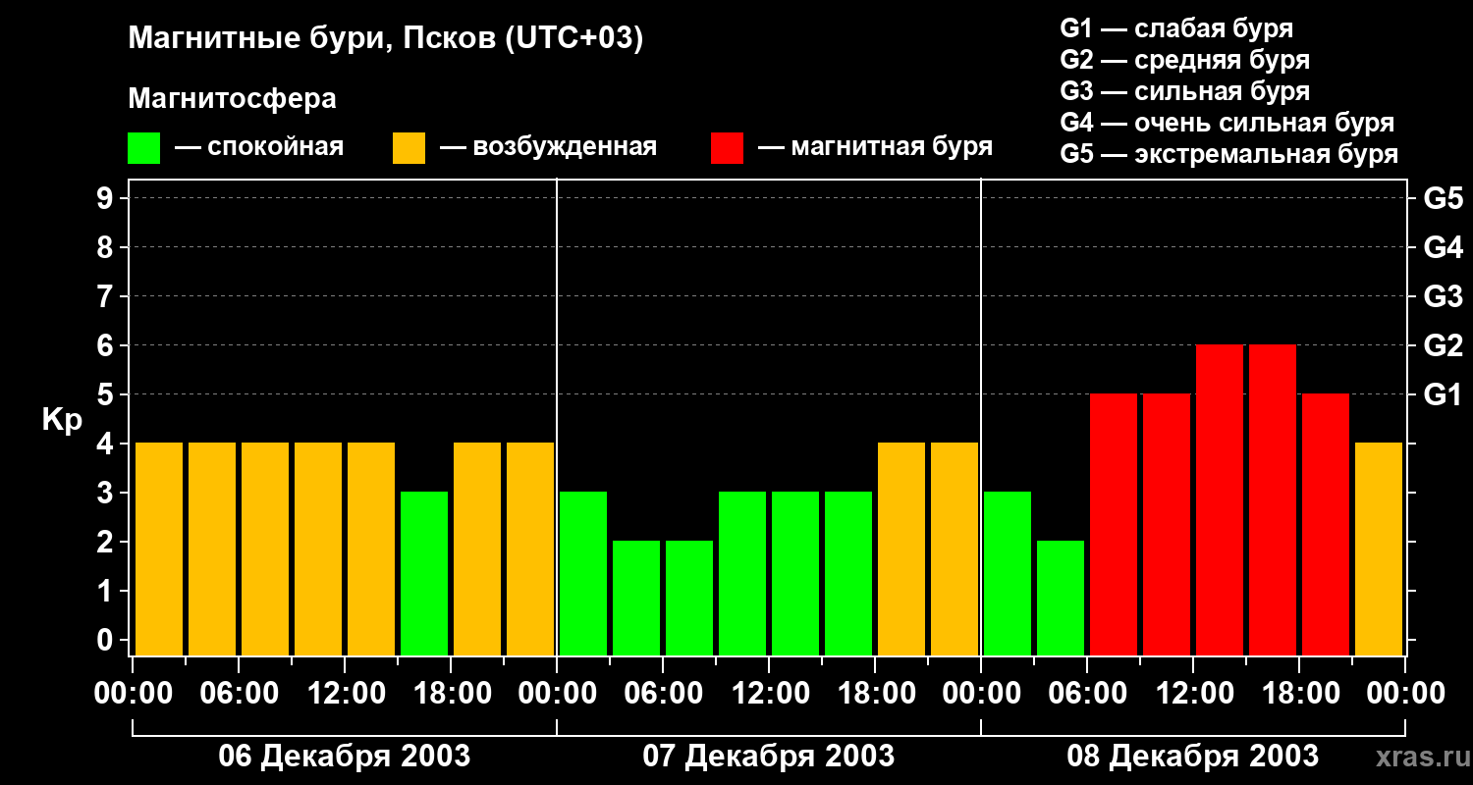Screen dimensions: 1473x785
Task: Select the 08 December 06:00–09:00 red bar
Action: pyautogui.click(x=1114, y=524)
